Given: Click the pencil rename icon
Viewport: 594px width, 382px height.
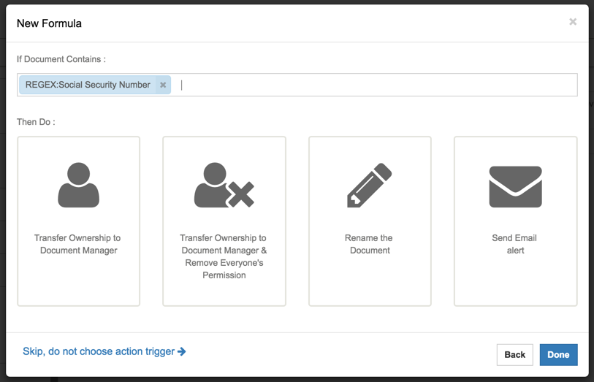Looking at the screenshot, I should pyautogui.click(x=369, y=186).
